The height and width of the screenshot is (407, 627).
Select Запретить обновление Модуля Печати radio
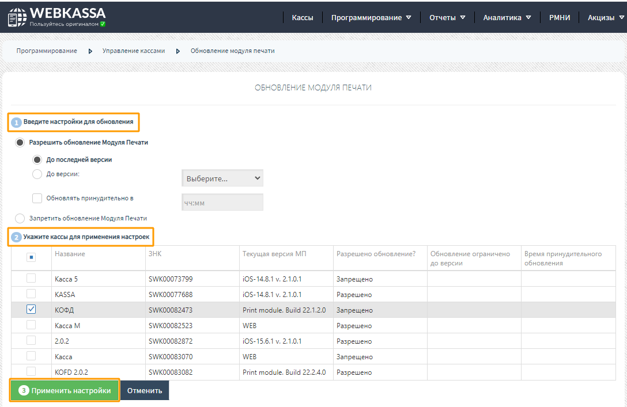[x=20, y=218]
